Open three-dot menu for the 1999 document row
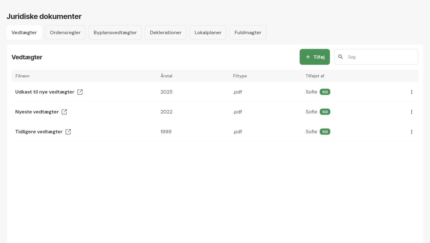 click(411, 132)
